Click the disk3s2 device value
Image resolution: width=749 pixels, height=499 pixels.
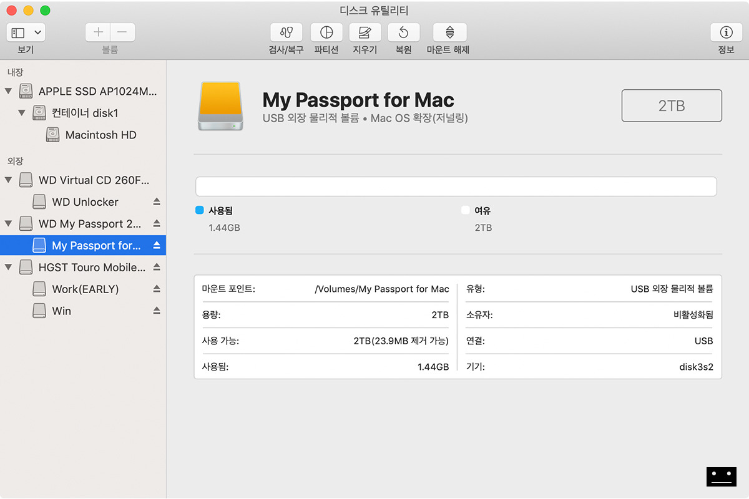tap(696, 367)
